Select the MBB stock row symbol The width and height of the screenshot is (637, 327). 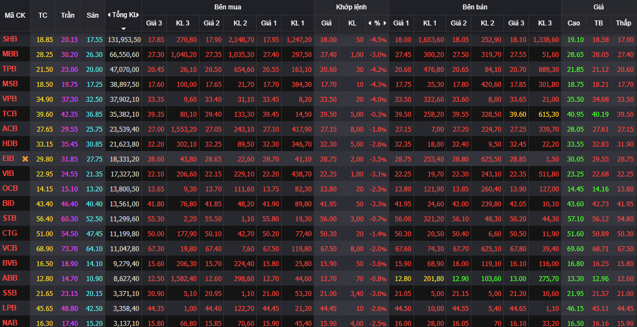[10, 54]
